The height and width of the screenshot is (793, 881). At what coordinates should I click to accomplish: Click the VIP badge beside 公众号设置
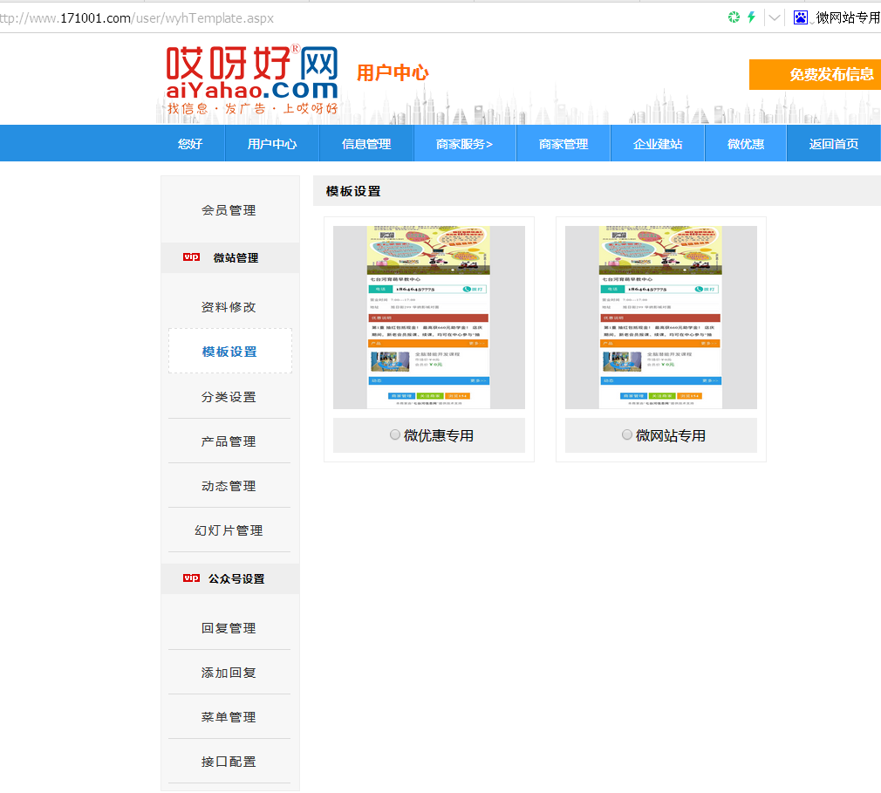[191, 578]
